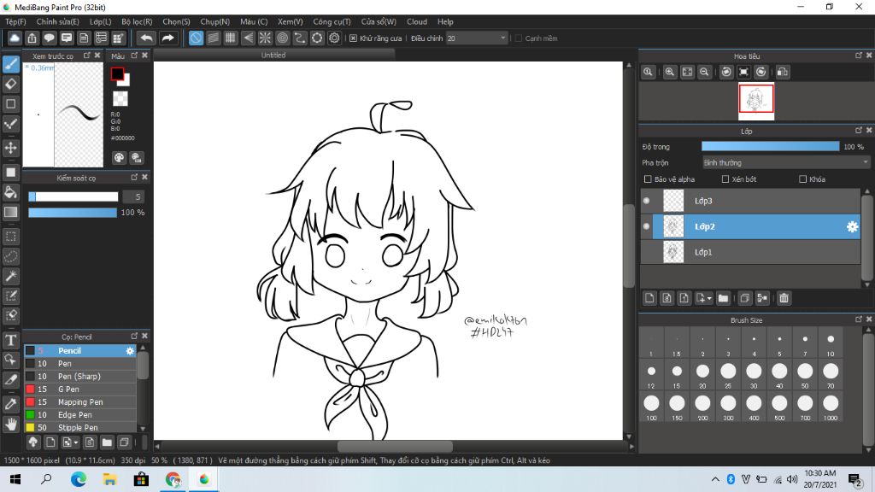Check the Khóa layer lock option
The height and width of the screenshot is (492, 875).
pyautogui.click(x=803, y=179)
